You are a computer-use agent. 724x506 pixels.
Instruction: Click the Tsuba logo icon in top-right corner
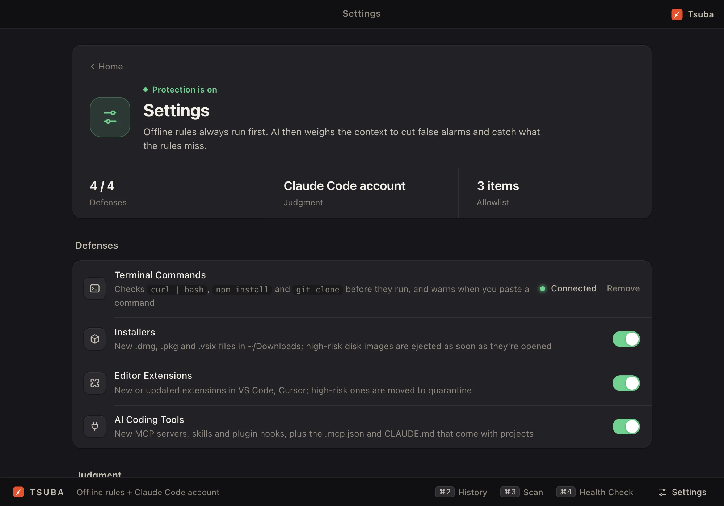click(677, 14)
